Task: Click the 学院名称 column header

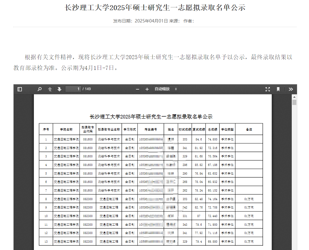Action: click(x=66, y=129)
